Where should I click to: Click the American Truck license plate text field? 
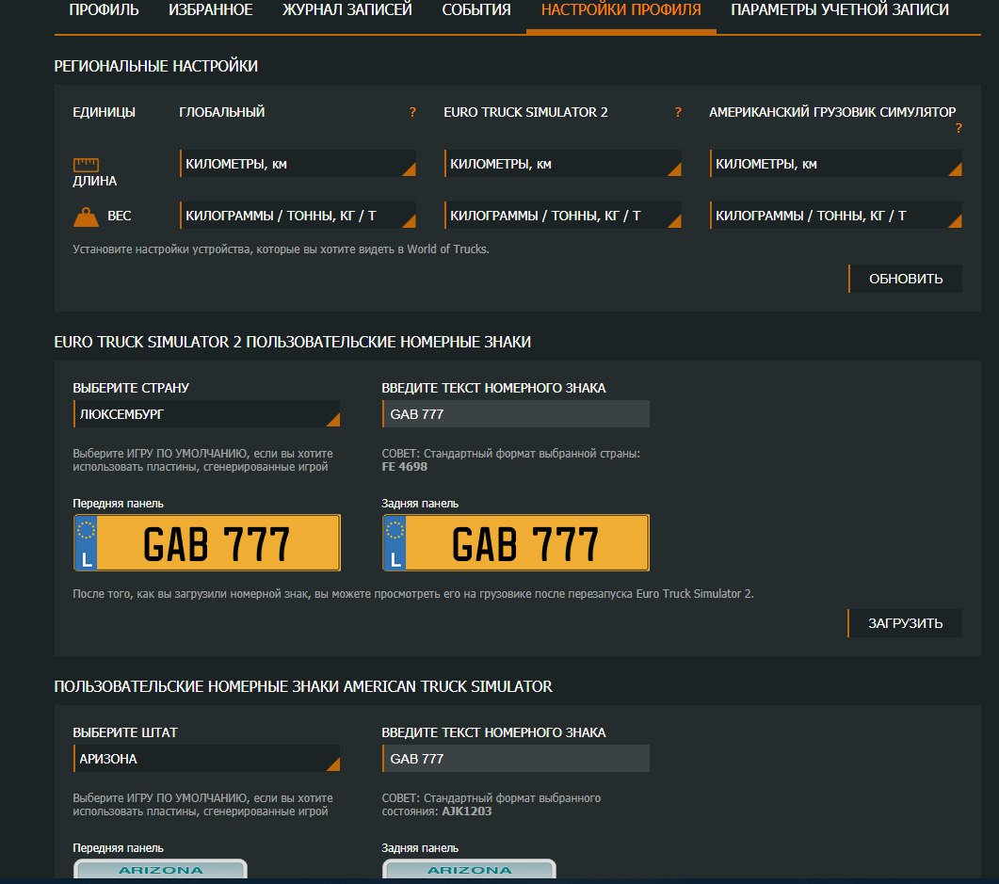coord(515,759)
